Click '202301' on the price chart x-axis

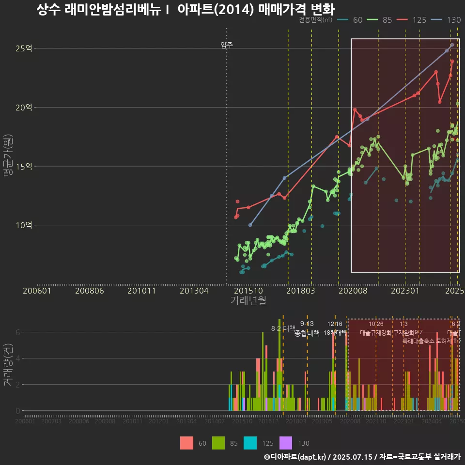pyautogui.click(x=405, y=291)
